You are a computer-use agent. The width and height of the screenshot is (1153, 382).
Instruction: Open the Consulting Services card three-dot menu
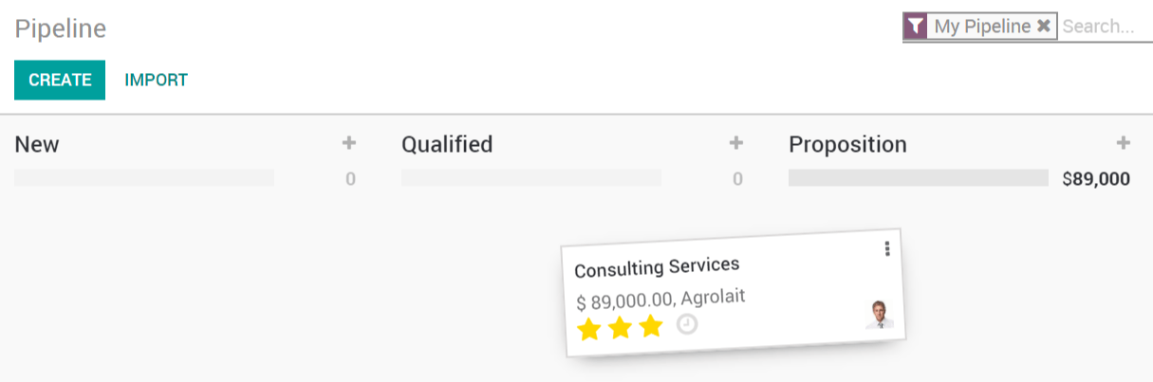click(x=887, y=248)
